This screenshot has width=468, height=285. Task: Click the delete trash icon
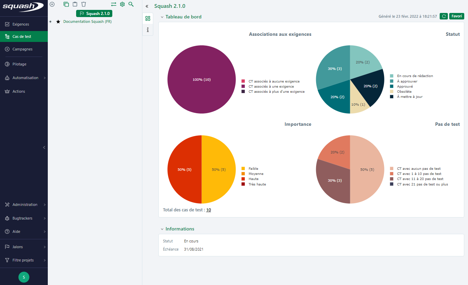84,4
